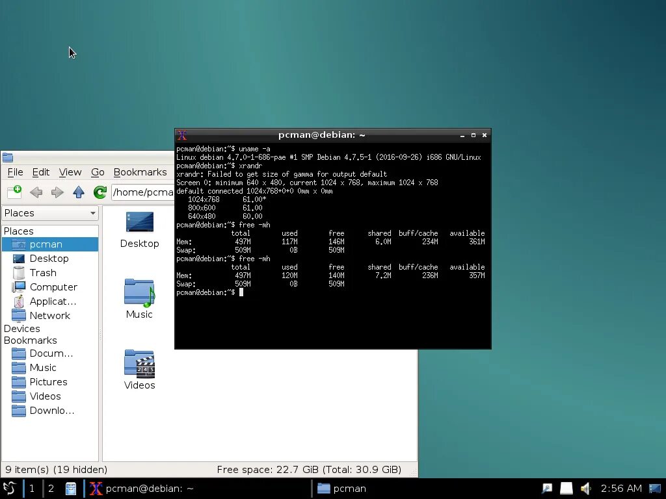Click the New tab icon in file manager toolbar
Image resolution: width=666 pixels, height=499 pixels.
click(14, 192)
